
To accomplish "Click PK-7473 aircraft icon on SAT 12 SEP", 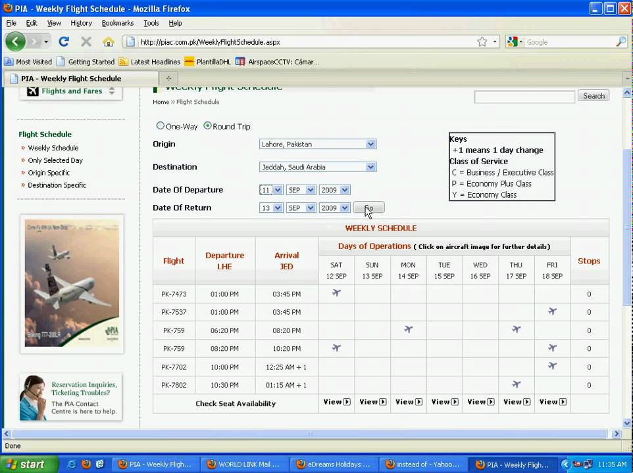I will pos(336,293).
